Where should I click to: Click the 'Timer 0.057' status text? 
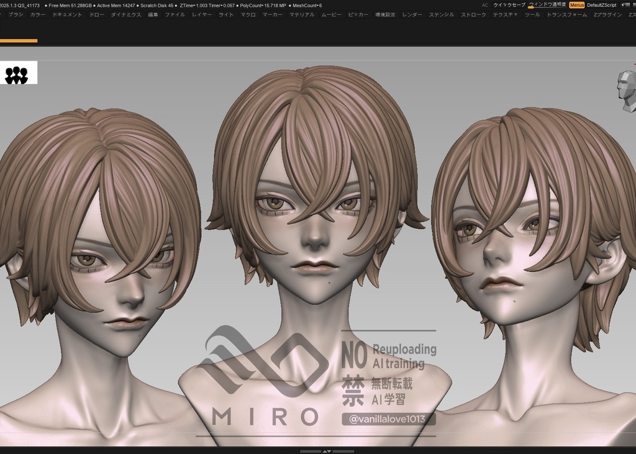coord(222,6)
